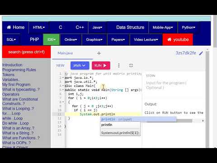Expand the Video Lecture dropdown
Image resolution: width=217 pixels, height=163 pixels.
(146, 39)
